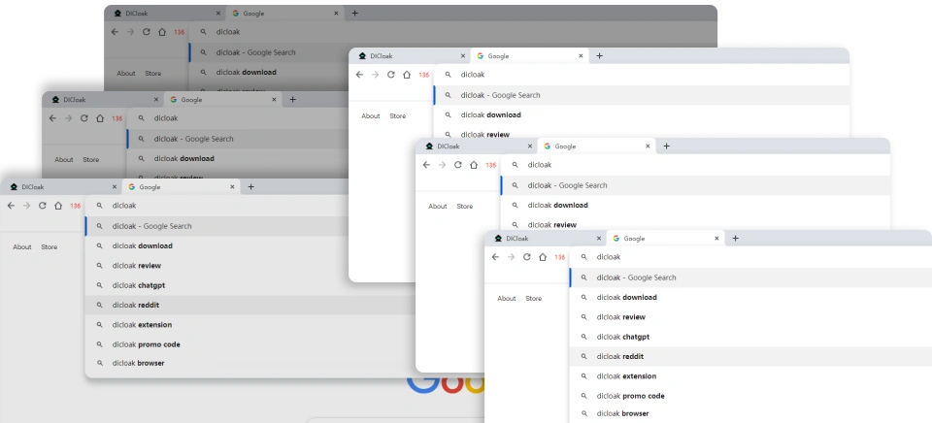The height and width of the screenshot is (423, 932).
Task: Close Google tab in the bottom-right front window
Action: [x=716, y=238]
